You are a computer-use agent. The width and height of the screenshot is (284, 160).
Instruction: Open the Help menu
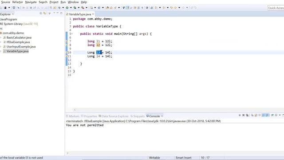coord(84,2)
